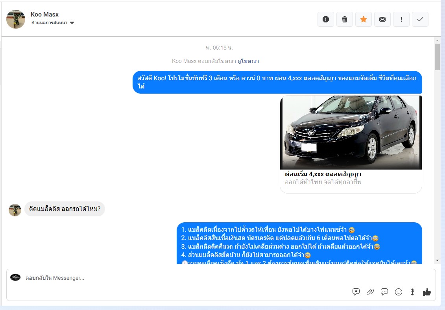Click the blue greeting message สวัสดี Koo!
Image resolution: width=445 pixels, height=310 pixels.
277,82
